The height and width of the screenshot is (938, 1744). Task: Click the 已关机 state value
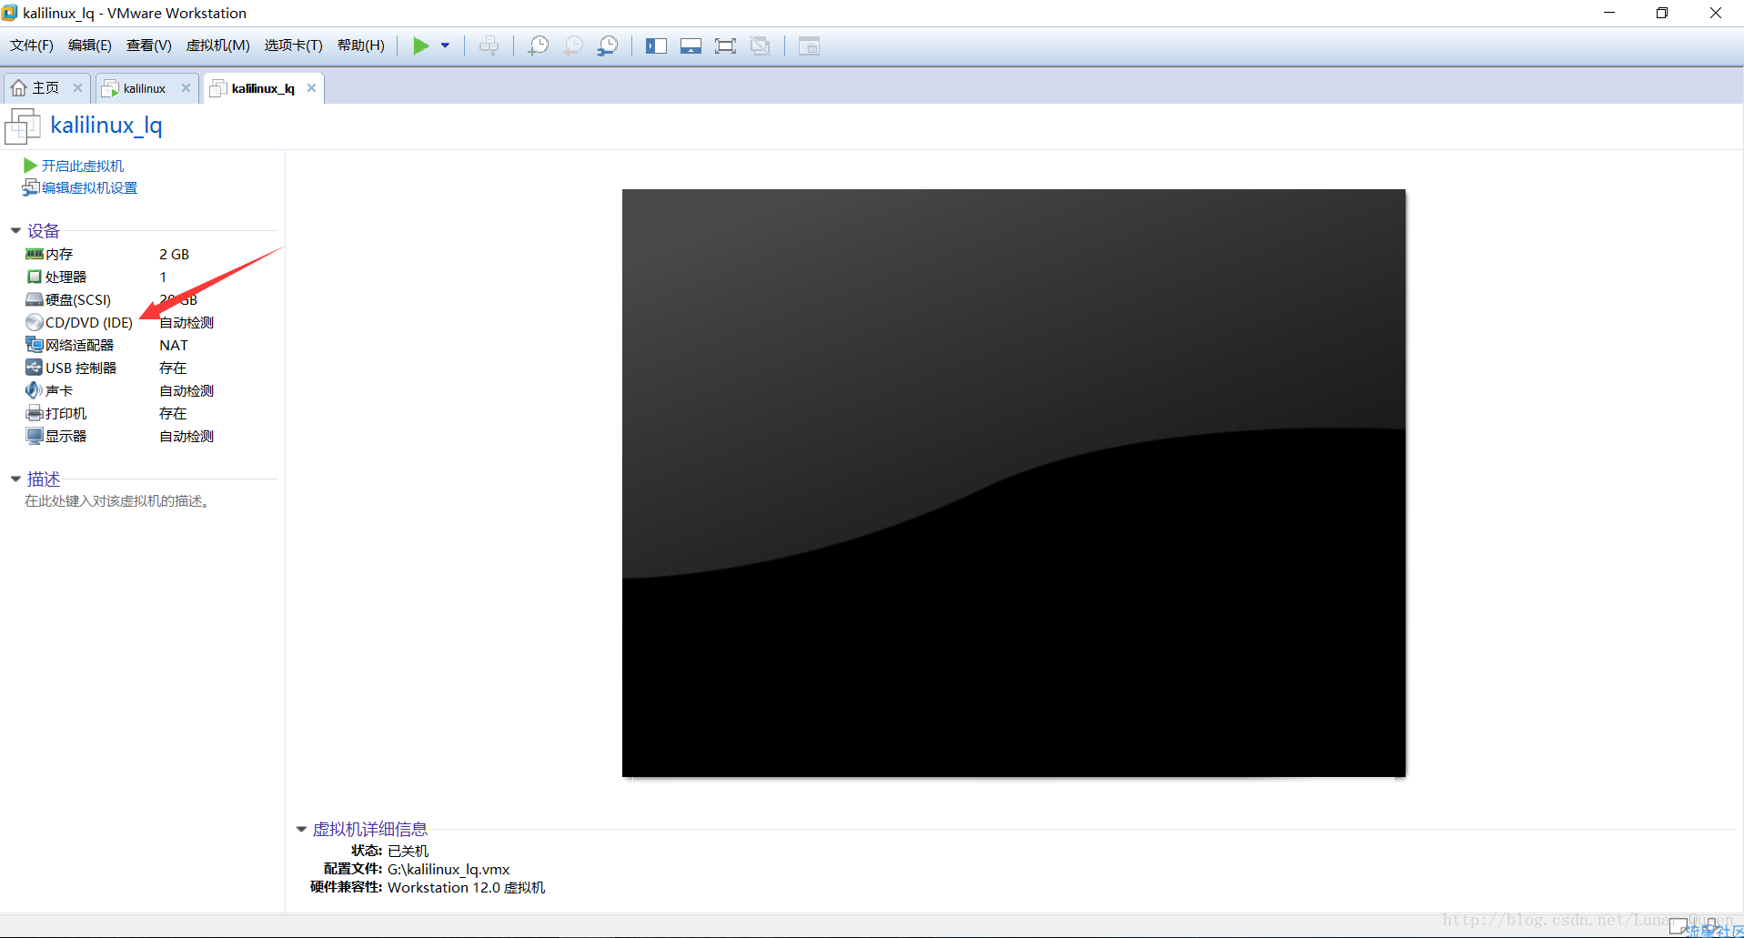tap(408, 851)
